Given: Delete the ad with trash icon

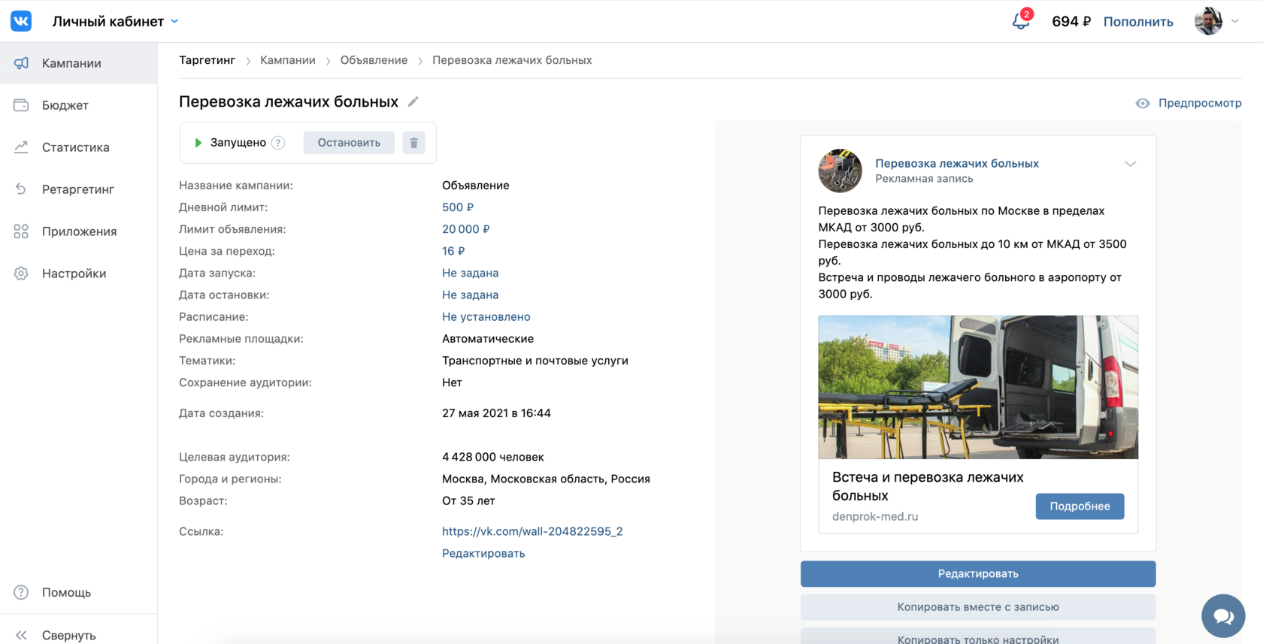Looking at the screenshot, I should point(413,143).
